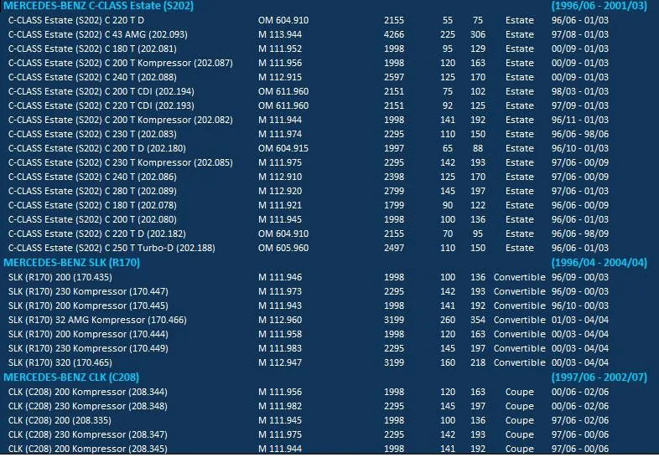Click kW value 225
The image size is (659, 457).
click(x=448, y=34)
